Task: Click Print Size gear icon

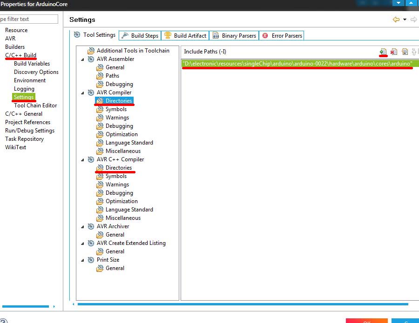Action: pos(91,260)
